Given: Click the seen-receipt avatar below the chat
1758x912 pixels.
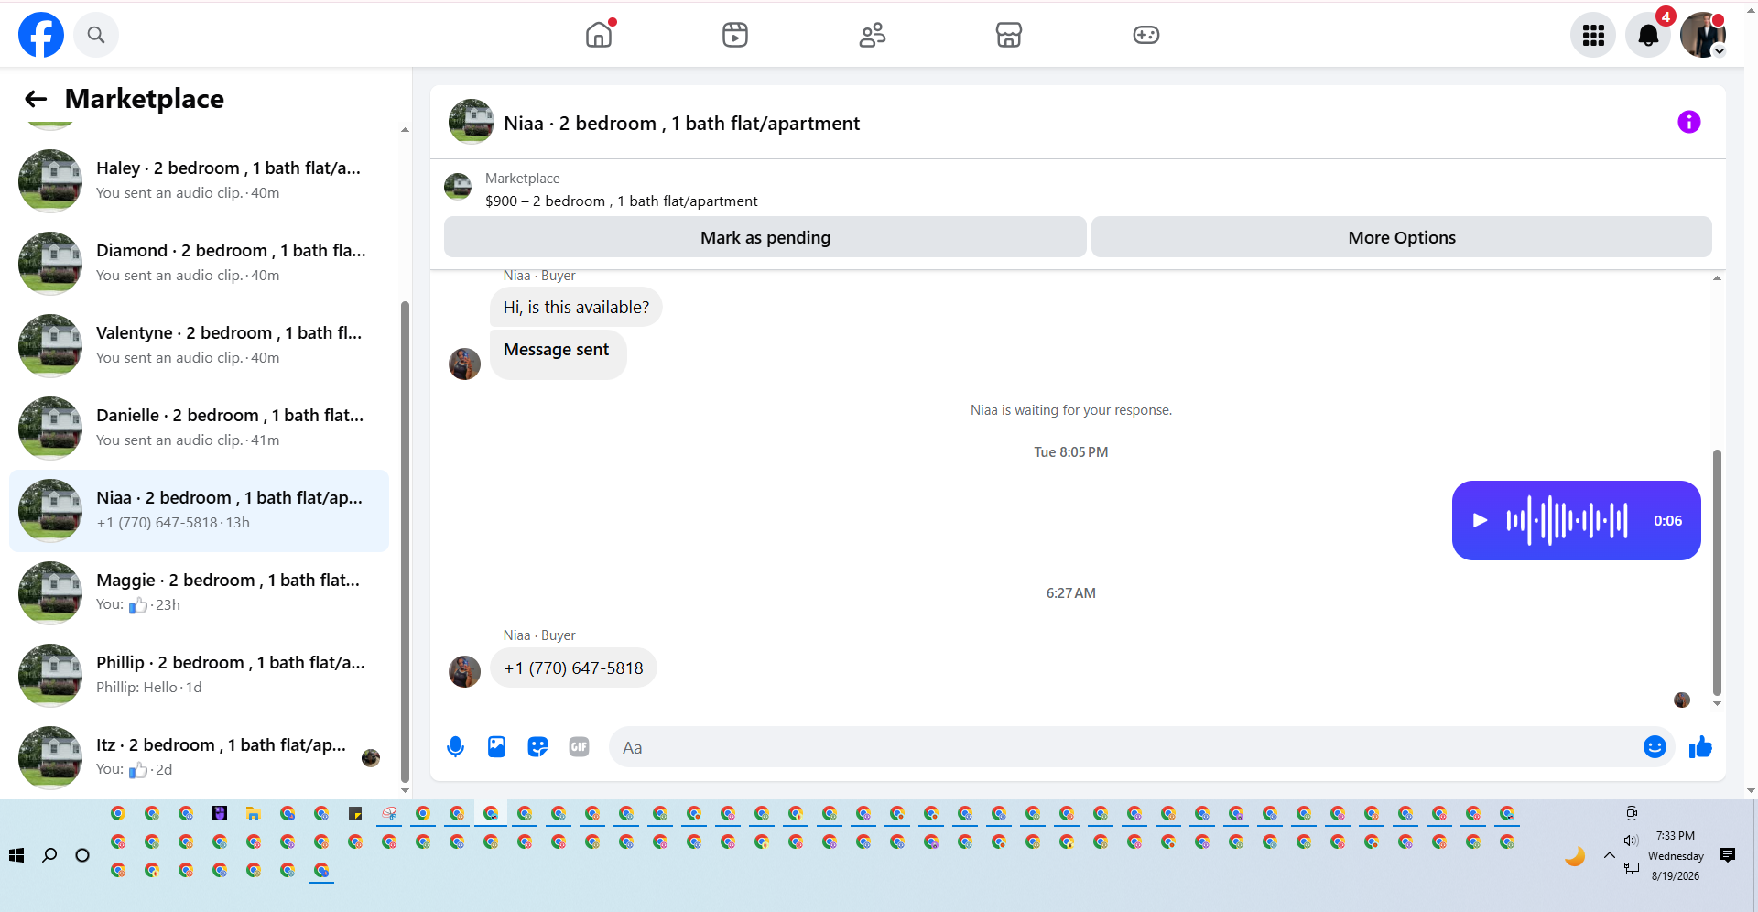Looking at the screenshot, I should coord(1682,700).
